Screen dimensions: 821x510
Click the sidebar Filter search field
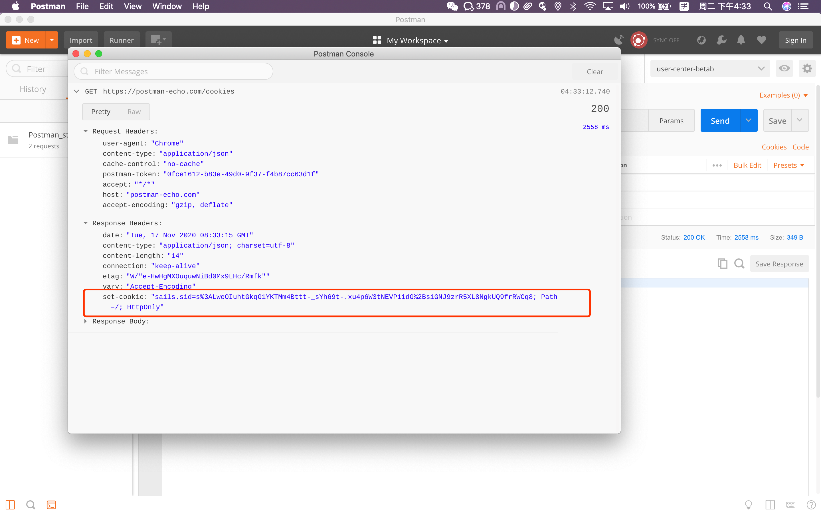[37, 69]
